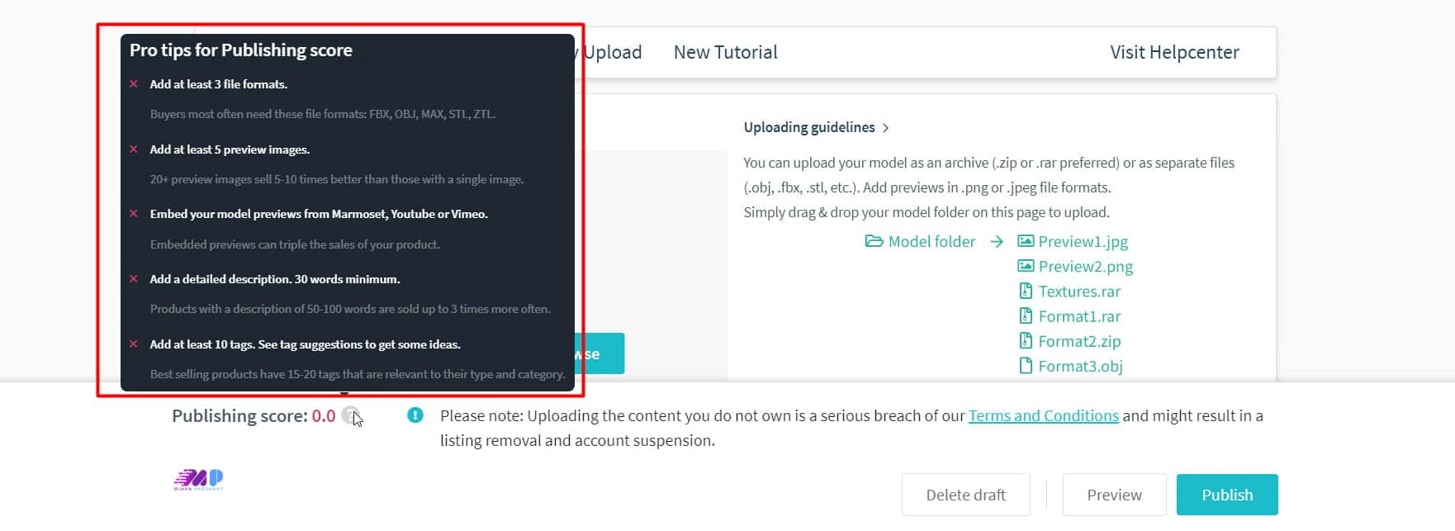Click the Textures.rar archive icon
Screen dimensions: 1455x531
pyautogui.click(x=1026, y=291)
